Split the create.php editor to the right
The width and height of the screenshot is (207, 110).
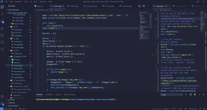point(144,6)
